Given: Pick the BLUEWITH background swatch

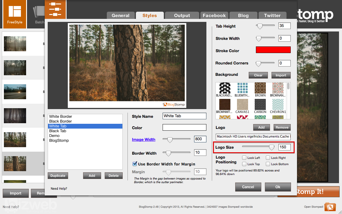Looking at the screenshot, I should tap(242, 88).
